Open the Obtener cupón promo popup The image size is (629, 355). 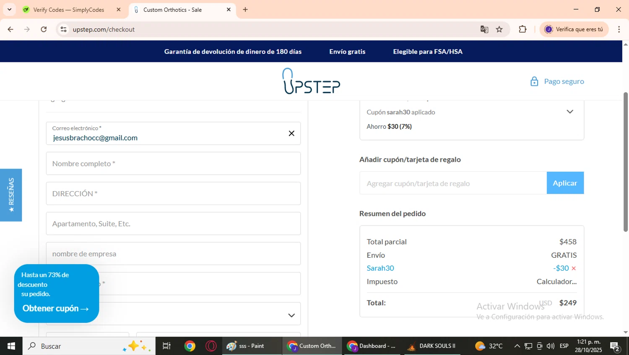click(55, 308)
